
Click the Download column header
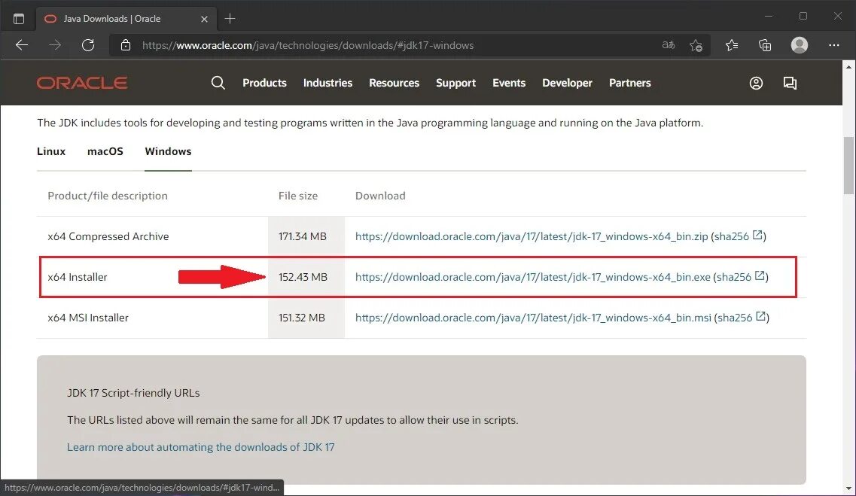380,196
